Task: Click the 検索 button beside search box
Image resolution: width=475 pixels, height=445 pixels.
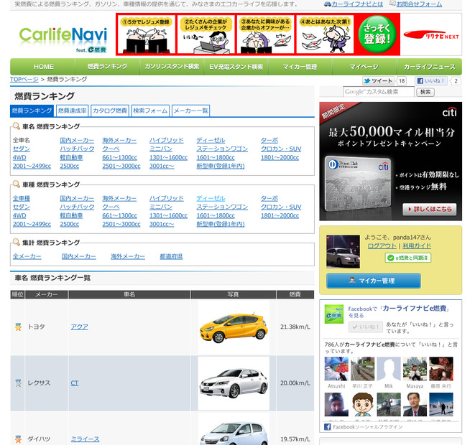Action: [425, 92]
